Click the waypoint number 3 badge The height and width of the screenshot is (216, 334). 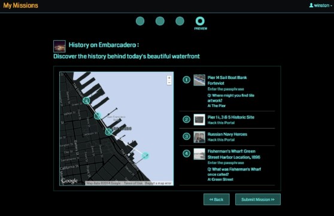point(186,136)
